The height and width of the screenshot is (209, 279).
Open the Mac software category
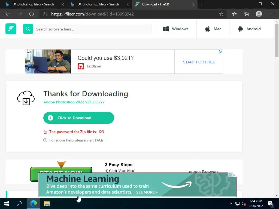213,29
